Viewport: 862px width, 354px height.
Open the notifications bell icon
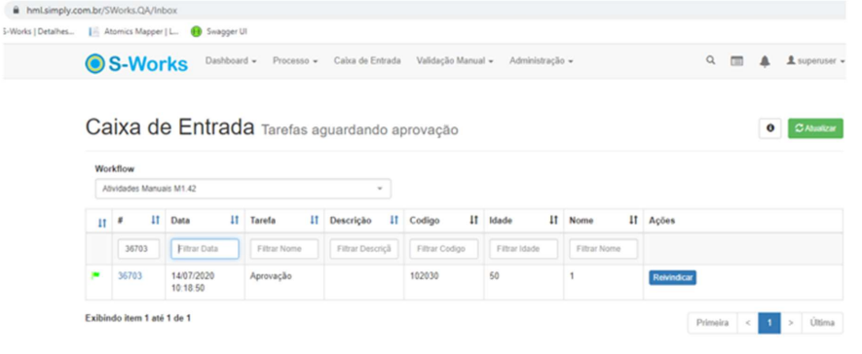(x=765, y=61)
